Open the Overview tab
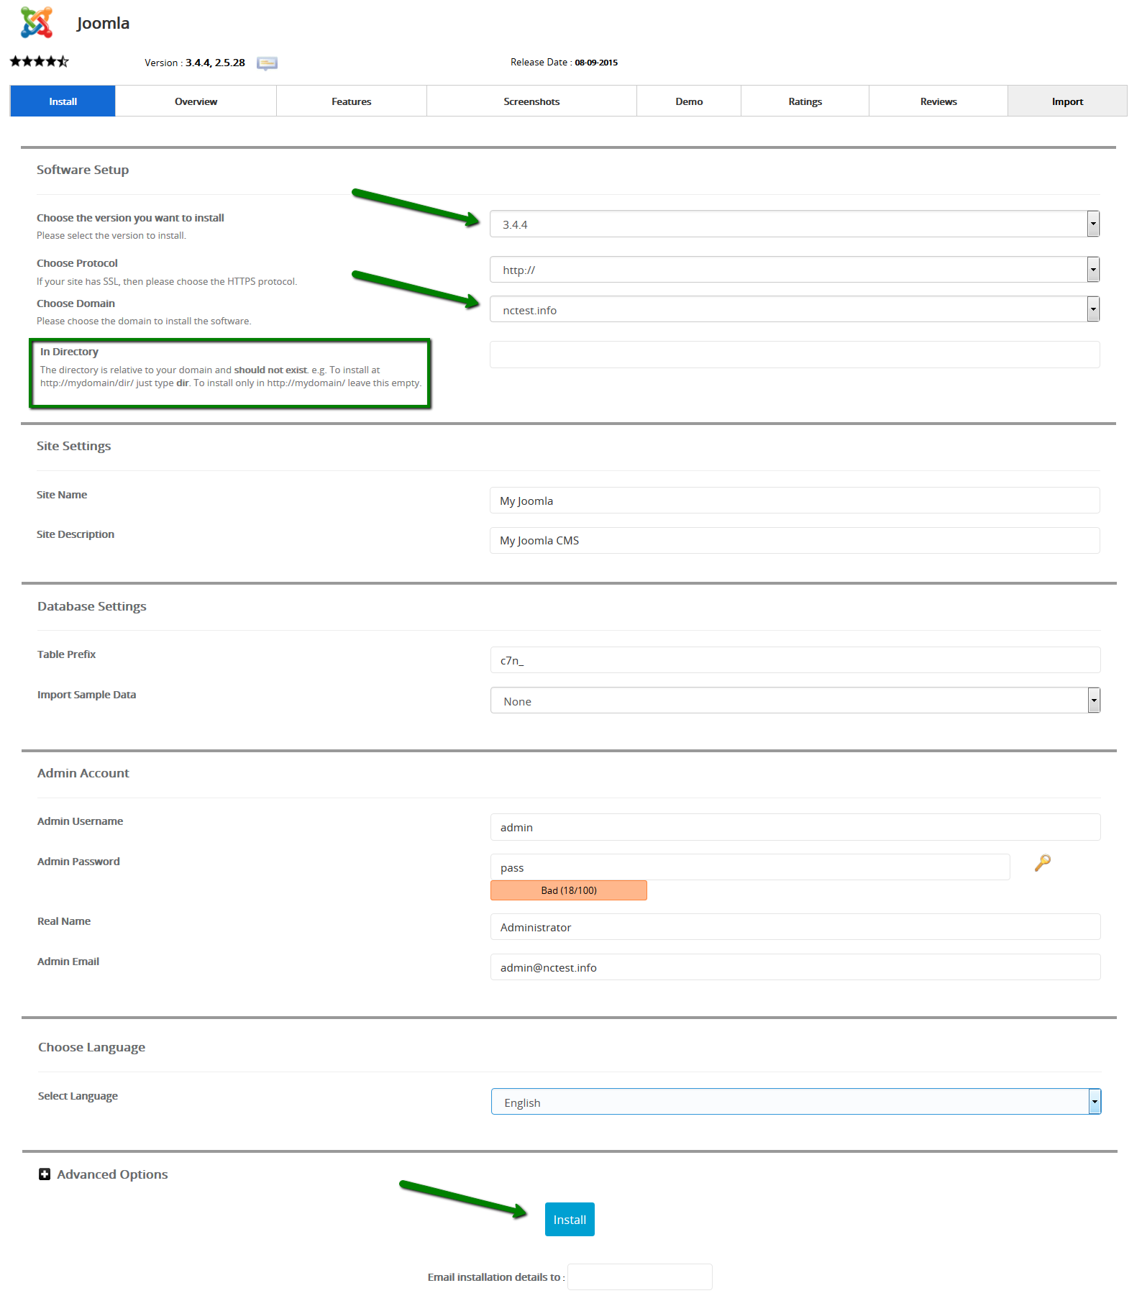 196,101
